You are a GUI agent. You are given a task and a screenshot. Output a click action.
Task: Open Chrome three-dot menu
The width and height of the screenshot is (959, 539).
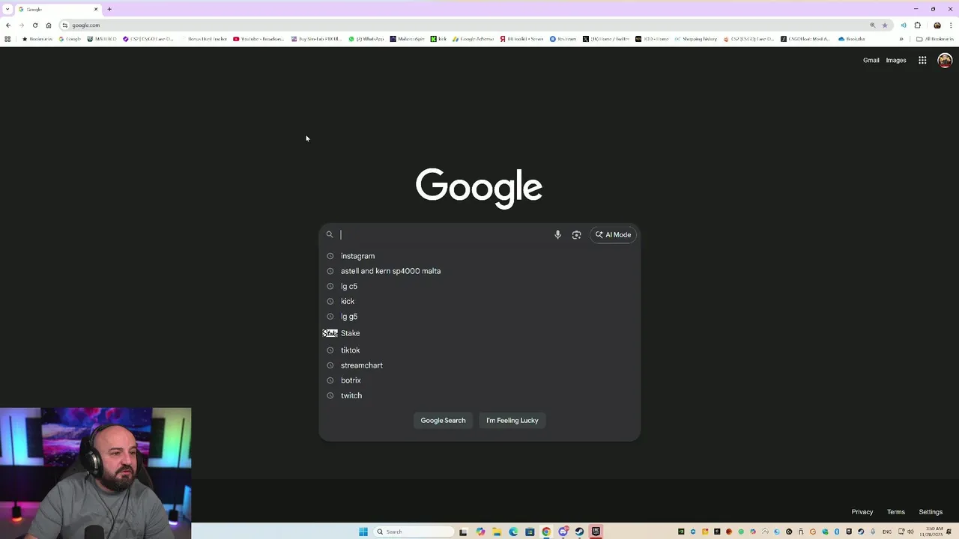tap(950, 25)
